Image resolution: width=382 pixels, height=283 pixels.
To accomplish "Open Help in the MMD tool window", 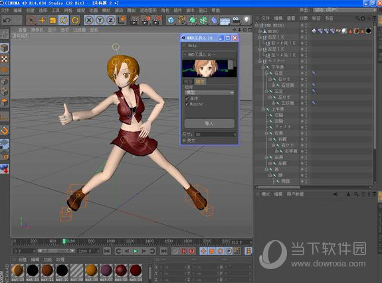I will (192, 46).
